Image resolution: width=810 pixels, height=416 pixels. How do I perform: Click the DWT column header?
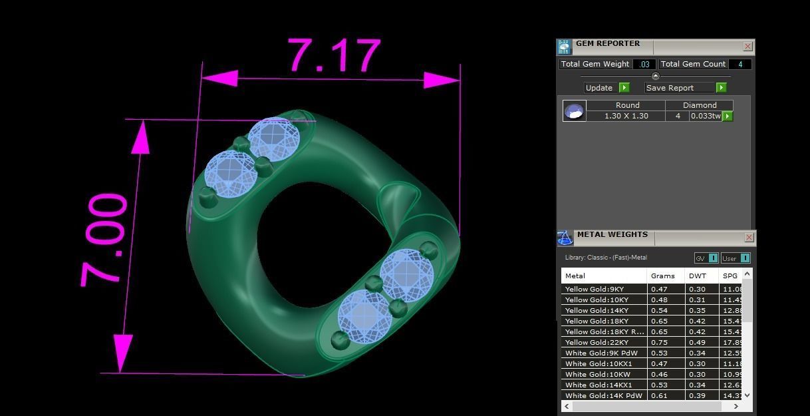tap(702, 276)
